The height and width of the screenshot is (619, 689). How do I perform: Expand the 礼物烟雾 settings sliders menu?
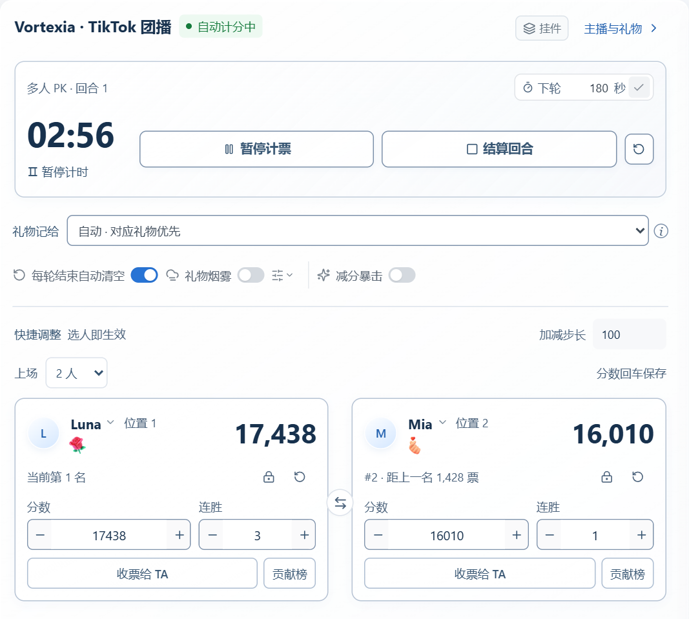click(x=282, y=276)
